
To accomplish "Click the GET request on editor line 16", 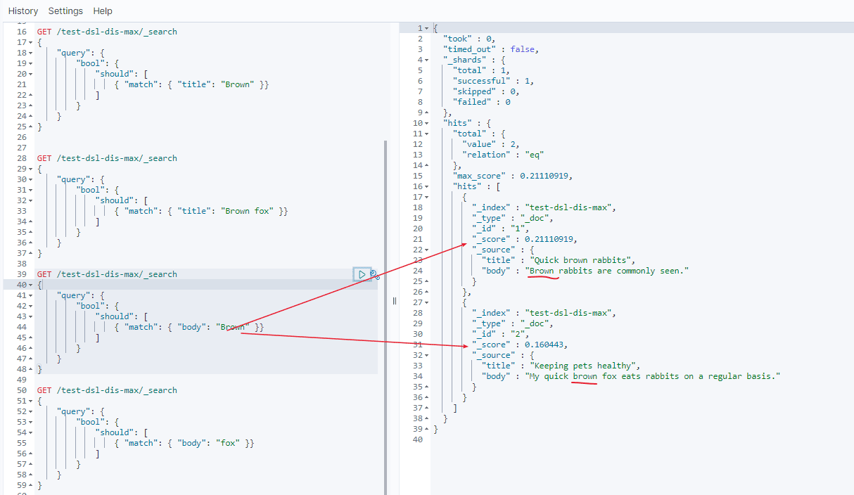I will 107,32.
